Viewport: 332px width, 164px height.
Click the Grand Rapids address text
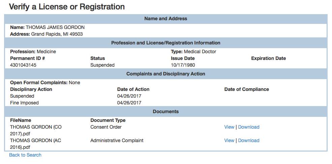(57, 34)
